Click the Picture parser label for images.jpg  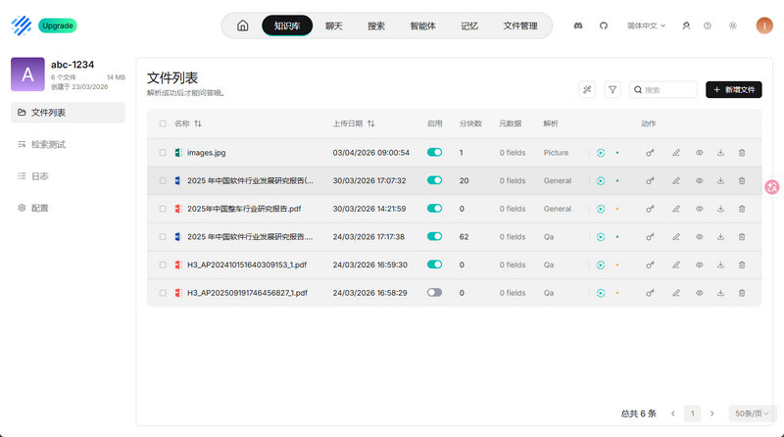[556, 153]
